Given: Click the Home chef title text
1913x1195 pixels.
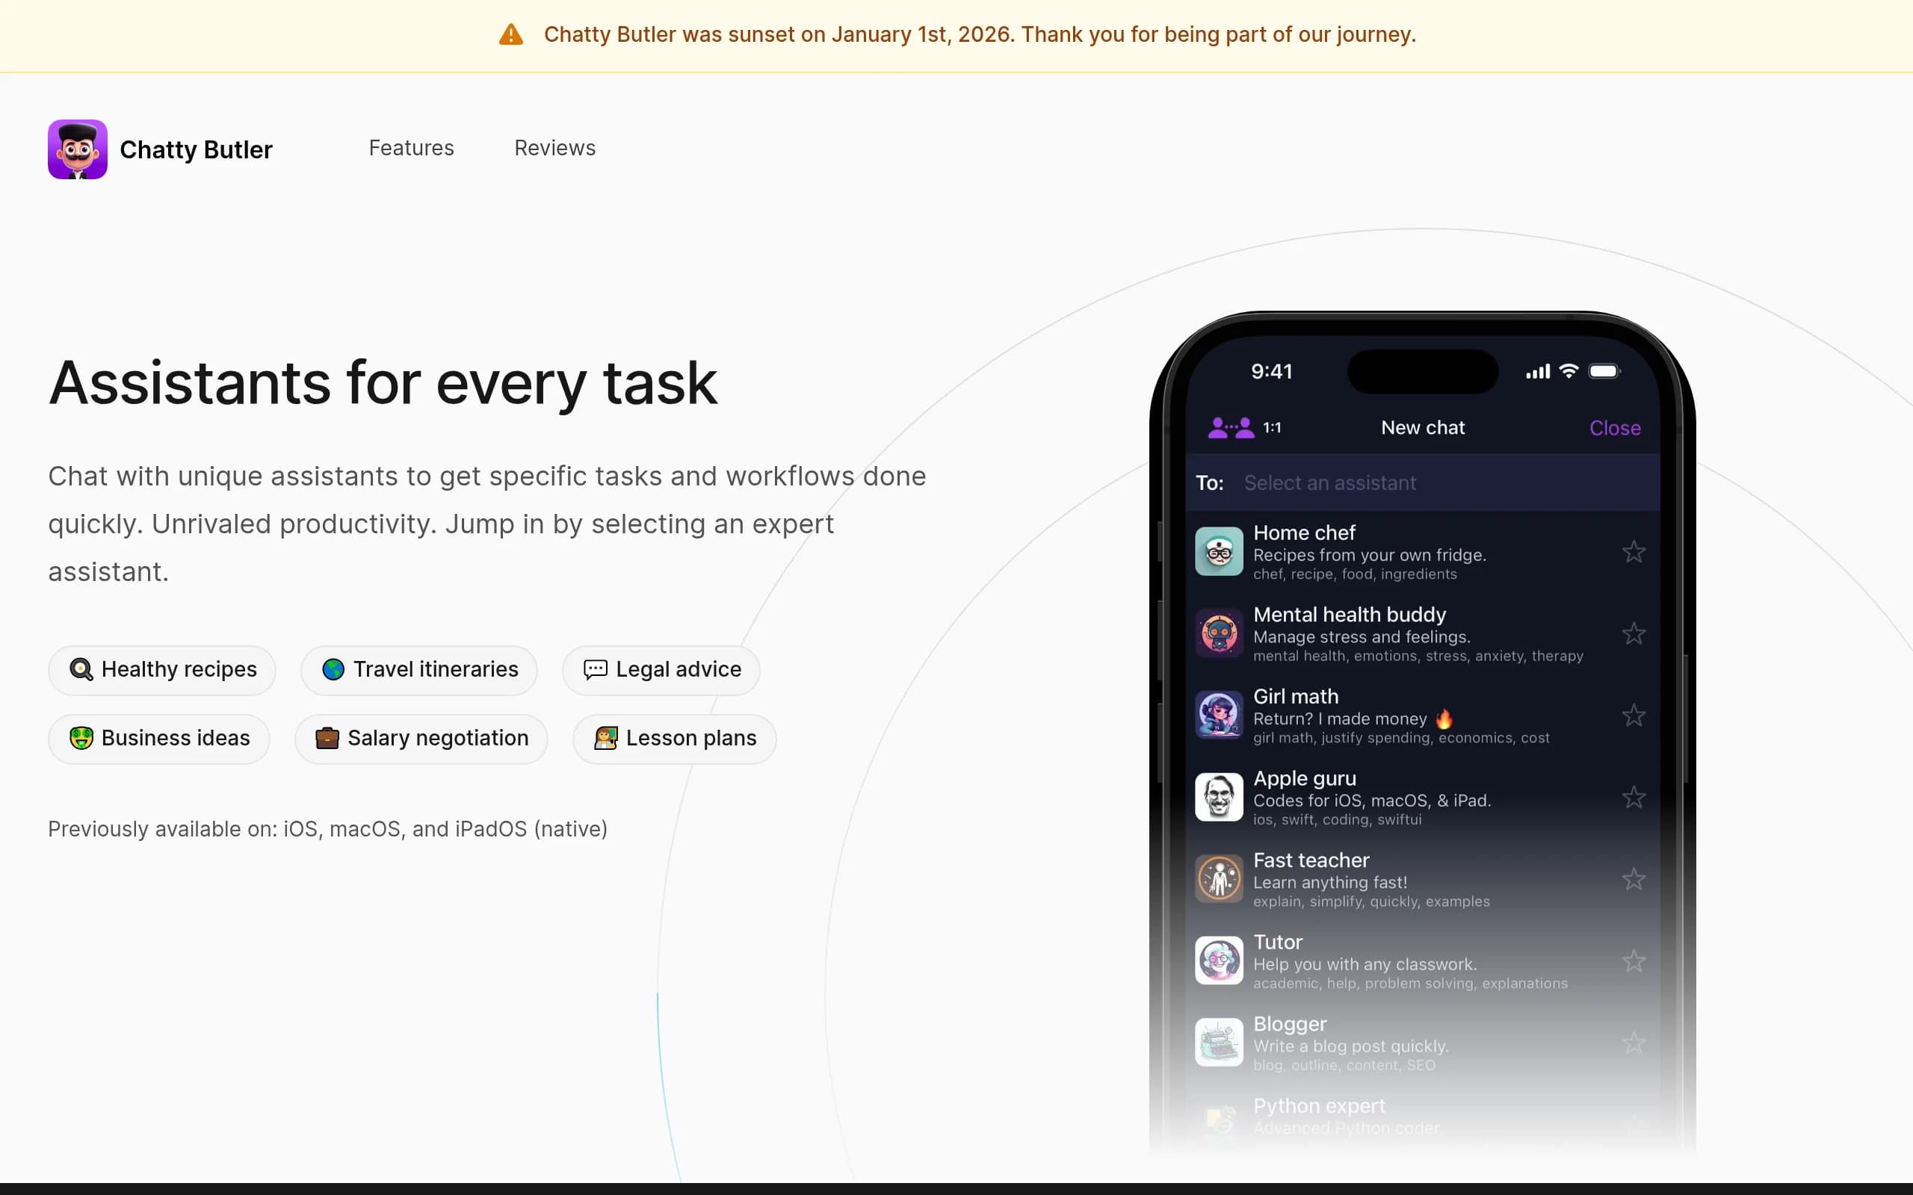Looking at the screenshot, I should click(1304, 533).
